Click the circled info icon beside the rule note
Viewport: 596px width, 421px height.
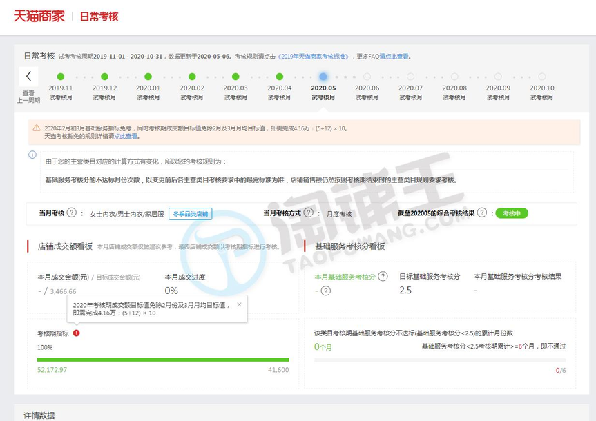pos(32,155)
